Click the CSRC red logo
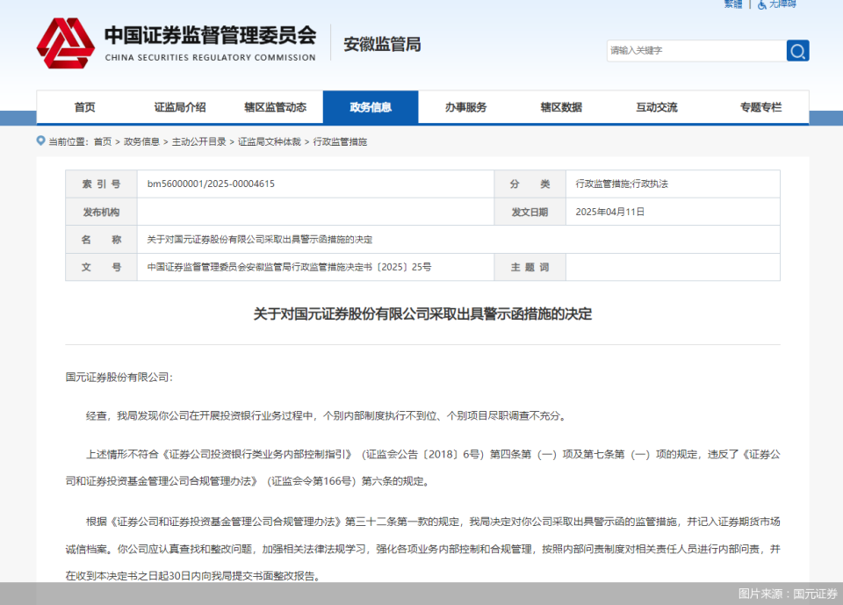Image resolution: width=843 pixels, height=605 pixels. click(66, 43)
